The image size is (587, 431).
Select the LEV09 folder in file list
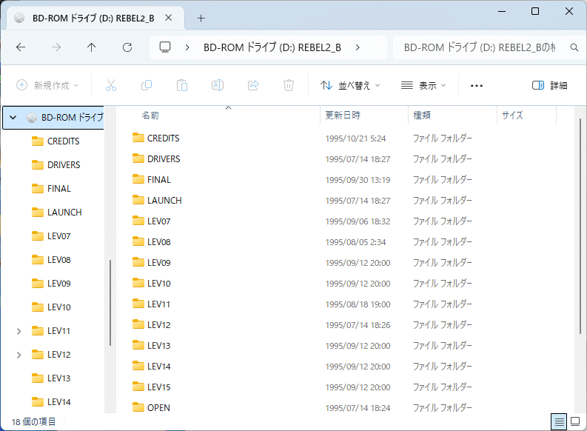pos(158,263)
